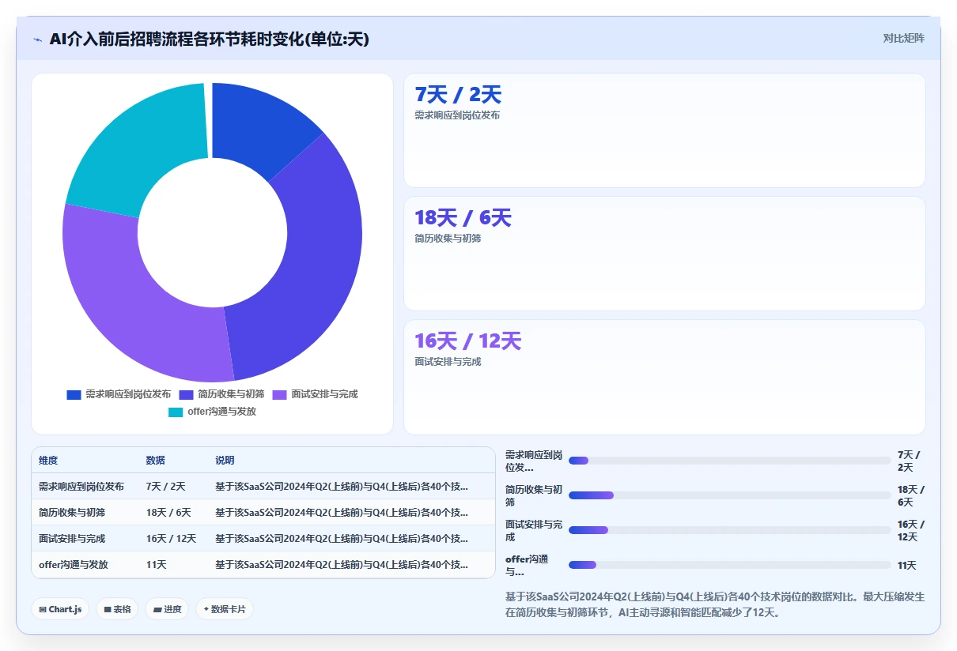Select the 7天 / 2天 data card
Viewport: 957px width, 651px height.
[x=664, y=130]
